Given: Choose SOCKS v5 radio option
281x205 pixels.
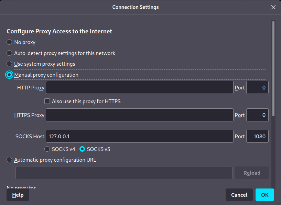Looking at the screenshot, I should click(x=82, y=149).
